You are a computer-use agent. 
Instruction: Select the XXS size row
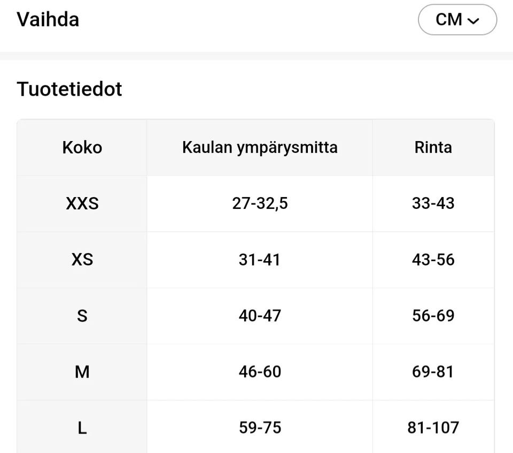pos(82,204)
